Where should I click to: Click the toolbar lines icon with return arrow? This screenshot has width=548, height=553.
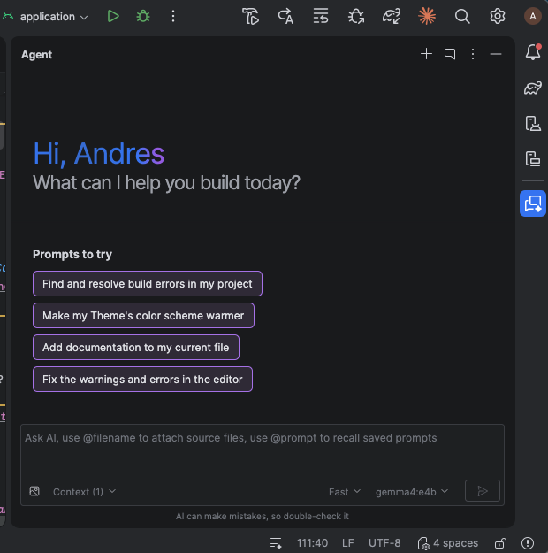[321, 16]
